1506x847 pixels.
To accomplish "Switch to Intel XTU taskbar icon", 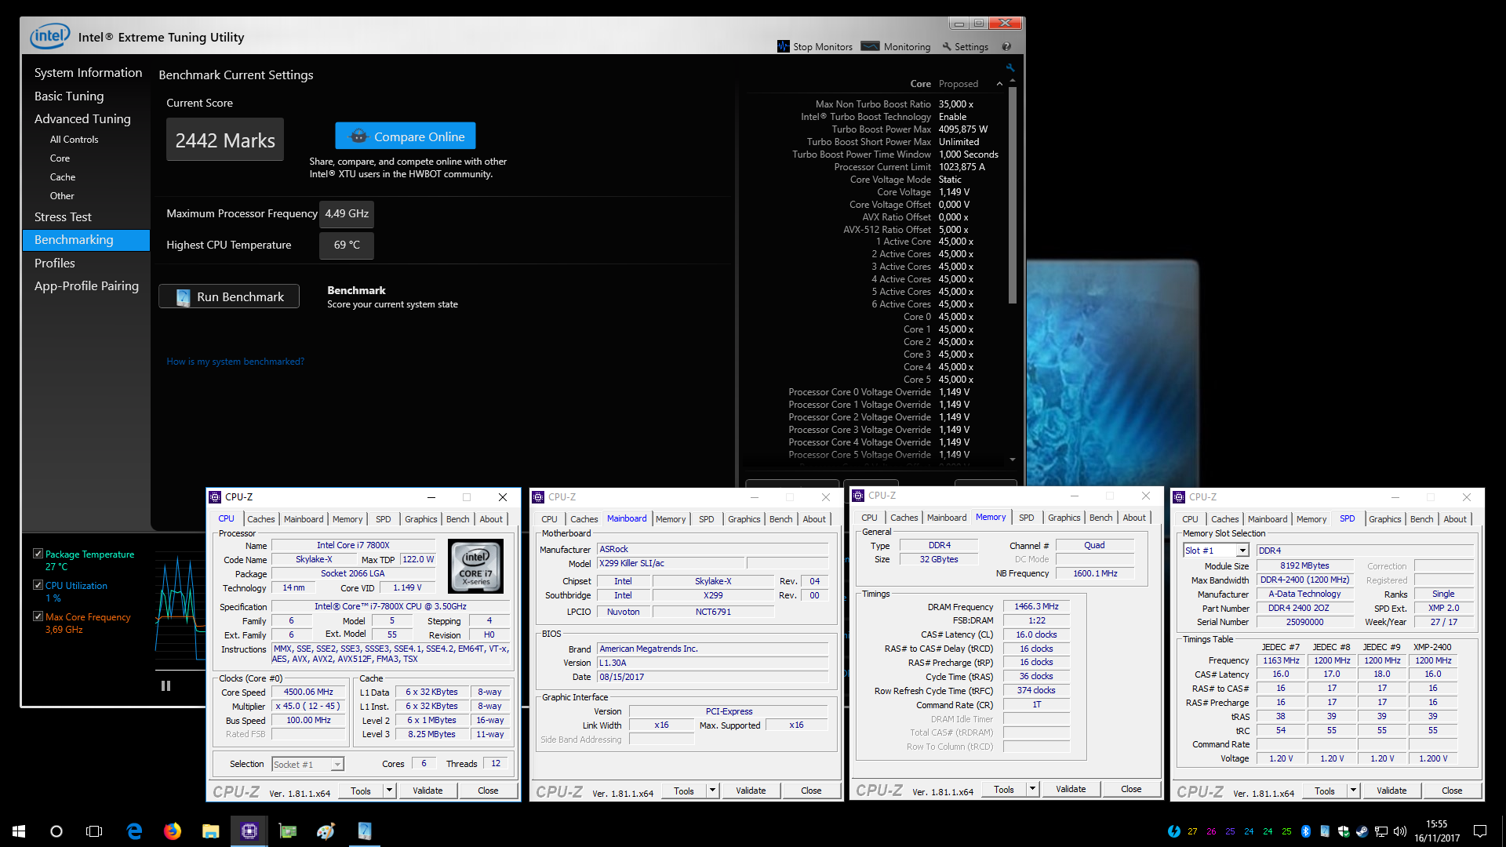I will (x=365, y=831).
